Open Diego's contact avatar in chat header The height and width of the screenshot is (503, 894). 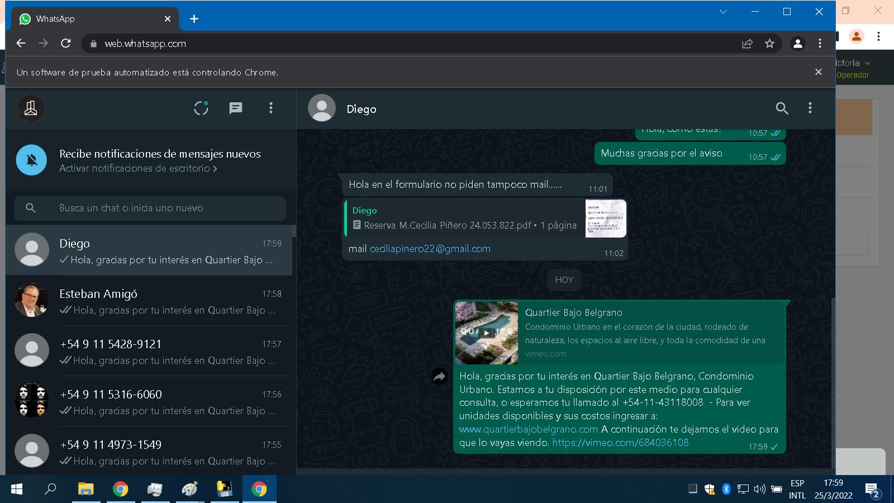click(x=322, y=108)
